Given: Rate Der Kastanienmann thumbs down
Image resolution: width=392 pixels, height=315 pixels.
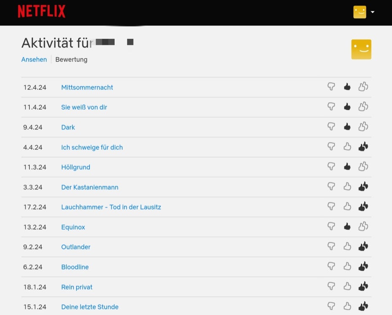Looking at the screenshot, I should pyautogui.click(x=331, y=186).
